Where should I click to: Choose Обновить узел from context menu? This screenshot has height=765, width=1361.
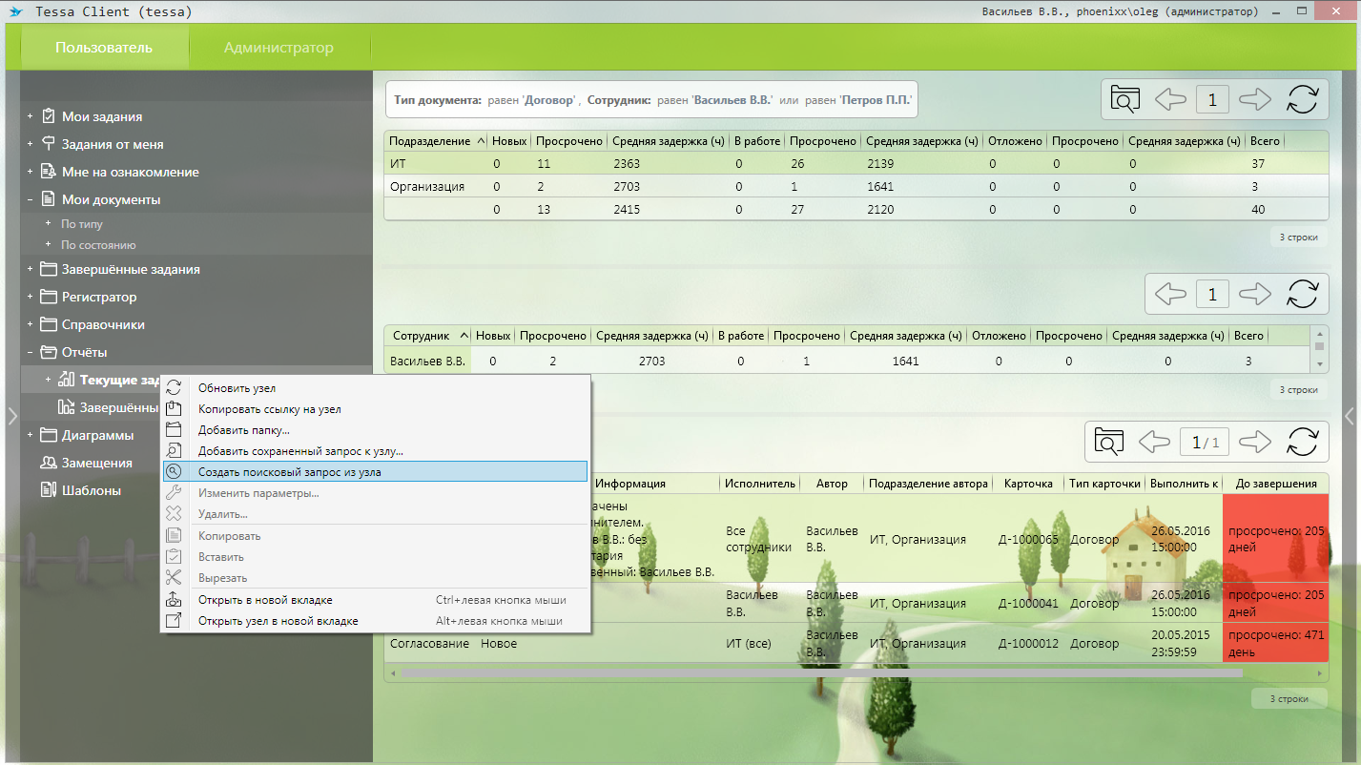point(375,387)
